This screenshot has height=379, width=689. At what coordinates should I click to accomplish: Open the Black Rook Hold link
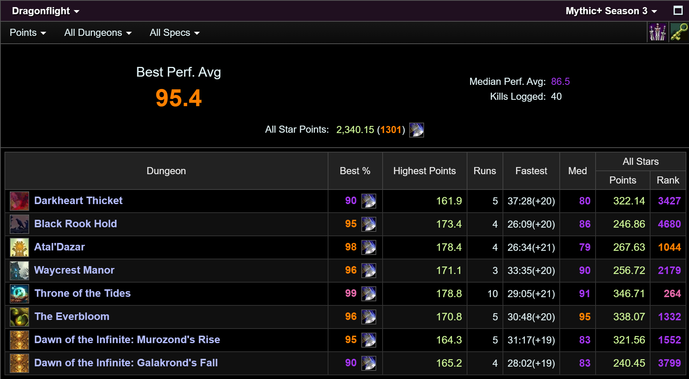[75, 224]
